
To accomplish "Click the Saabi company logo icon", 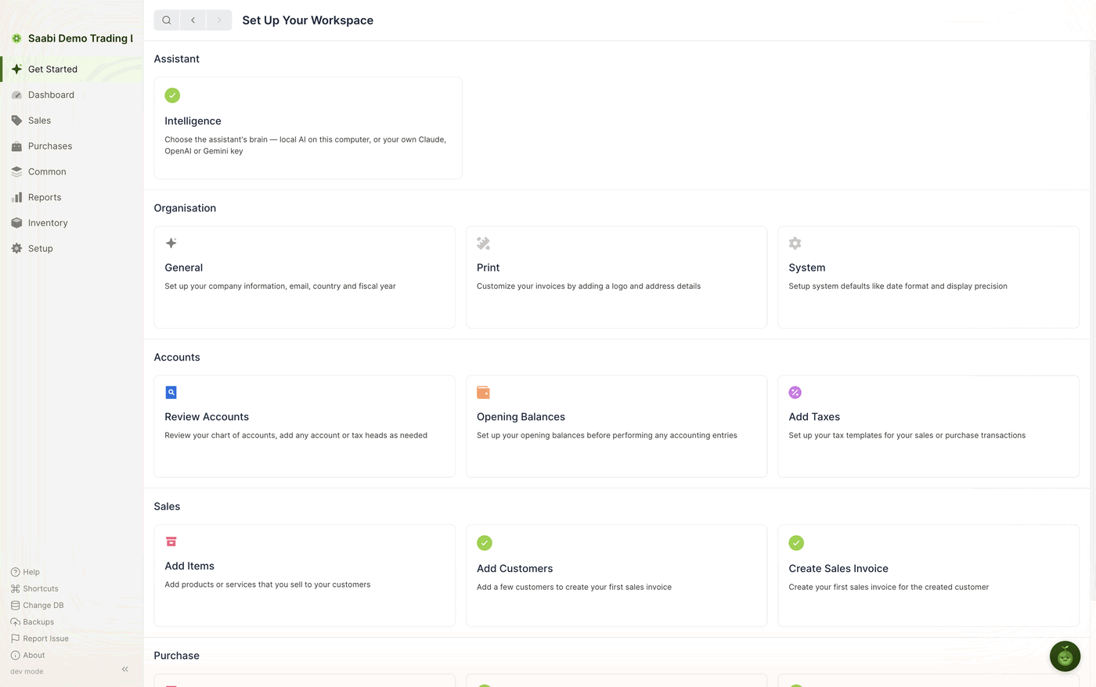I will [x=16, y=38].
